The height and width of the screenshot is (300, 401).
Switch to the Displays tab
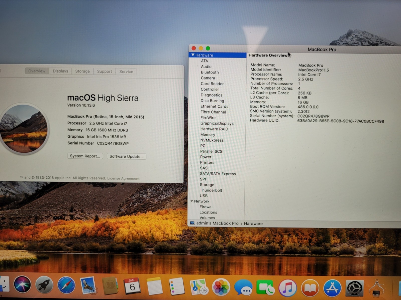(60, 71)
